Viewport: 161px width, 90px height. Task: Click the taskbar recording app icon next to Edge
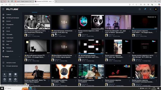[x=34, y=88]
